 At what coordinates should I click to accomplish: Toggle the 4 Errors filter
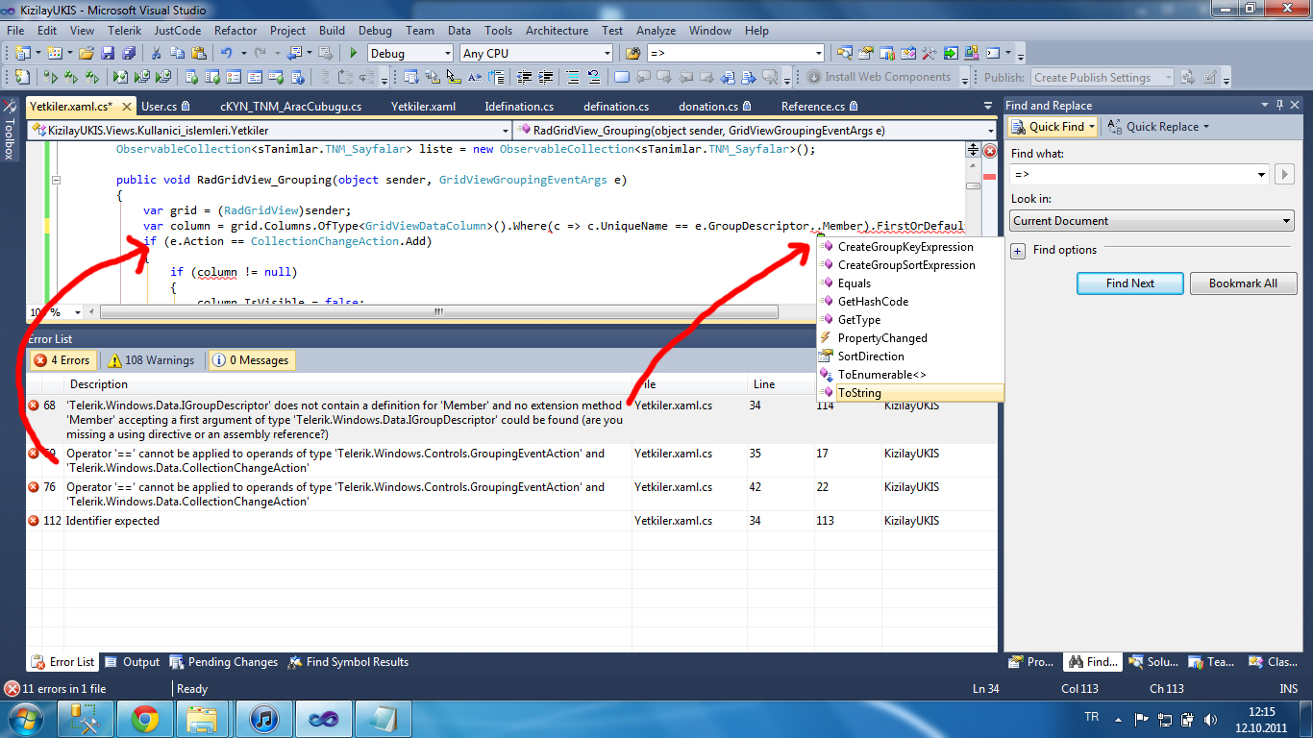62,360
